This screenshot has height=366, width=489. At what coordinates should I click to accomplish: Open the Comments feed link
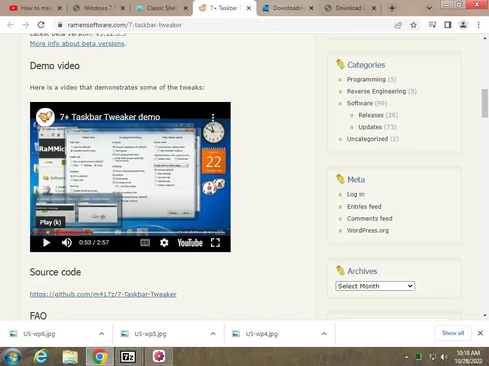(x=370, y=218)
